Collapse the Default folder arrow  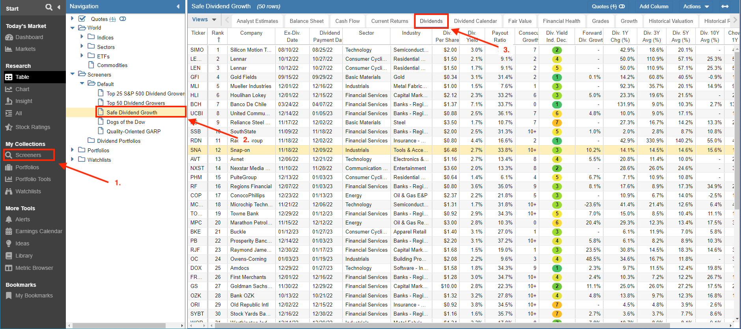(x=82, y=83)
